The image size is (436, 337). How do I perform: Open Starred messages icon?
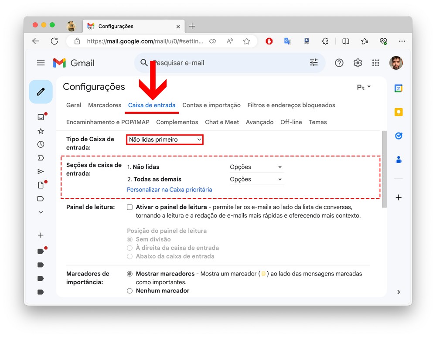(x=41, y=131)
